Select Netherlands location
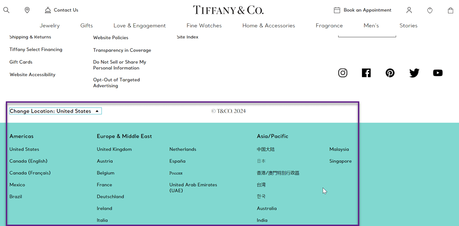 click(183, 149)
